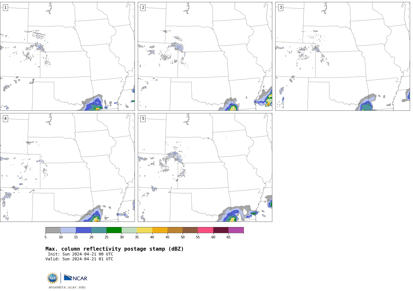Click the colorbar tick label 65

[228, 237]
